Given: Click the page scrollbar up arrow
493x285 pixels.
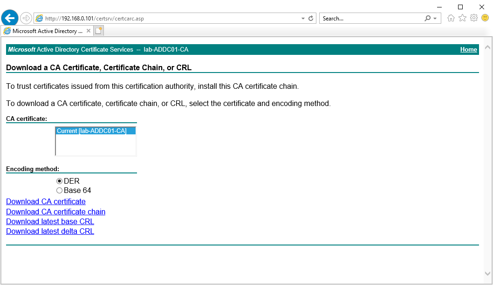Looking at the screenshot, I should (487, 47).
